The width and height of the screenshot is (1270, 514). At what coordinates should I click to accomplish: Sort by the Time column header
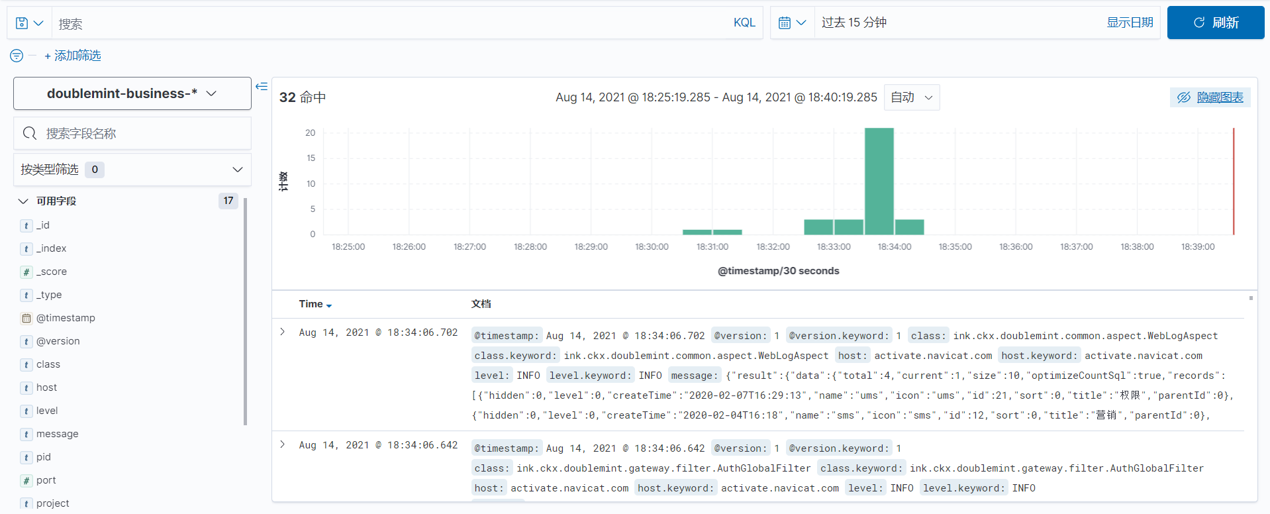(315, 304)
